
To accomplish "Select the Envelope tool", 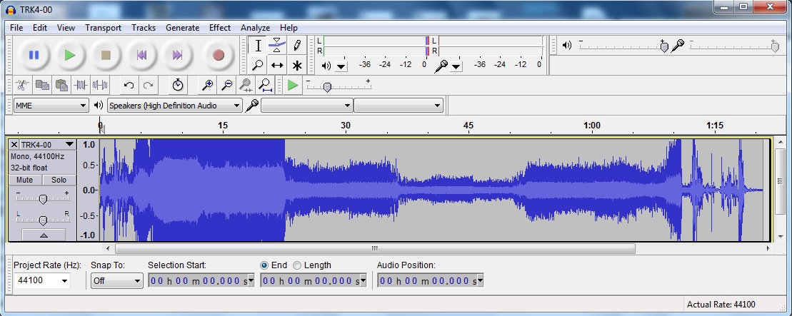I will pyautogui.click(x=277, y=46).
